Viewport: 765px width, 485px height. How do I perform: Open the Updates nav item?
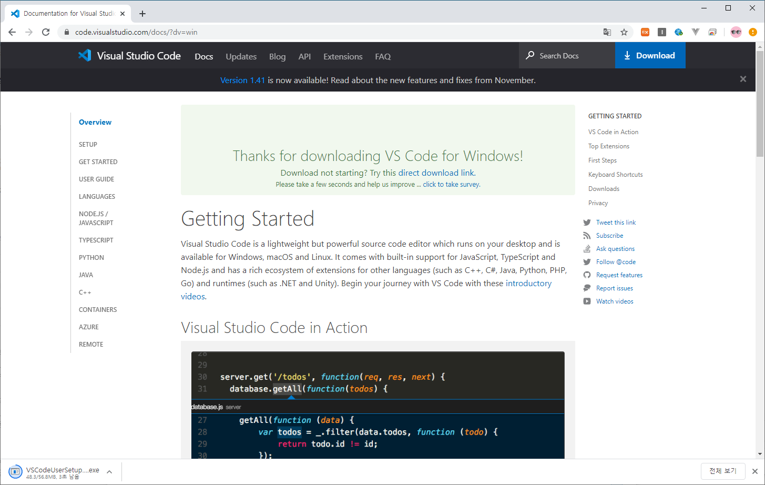[241, 56]
